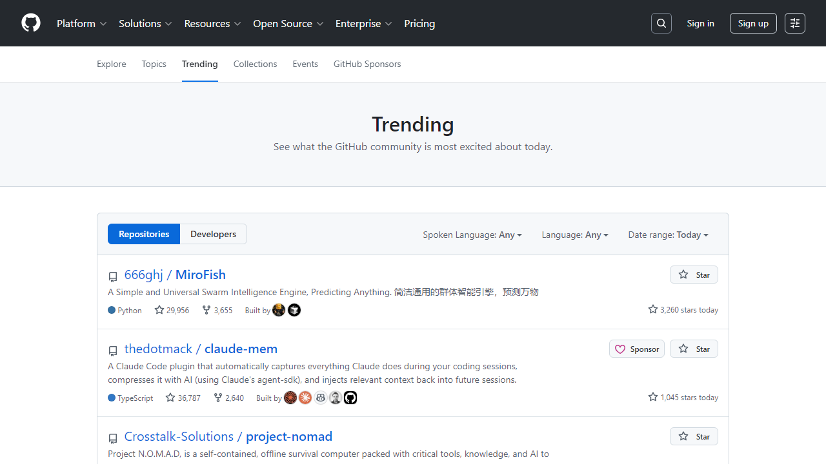Go to the Explore tab

tap(112, 64)
